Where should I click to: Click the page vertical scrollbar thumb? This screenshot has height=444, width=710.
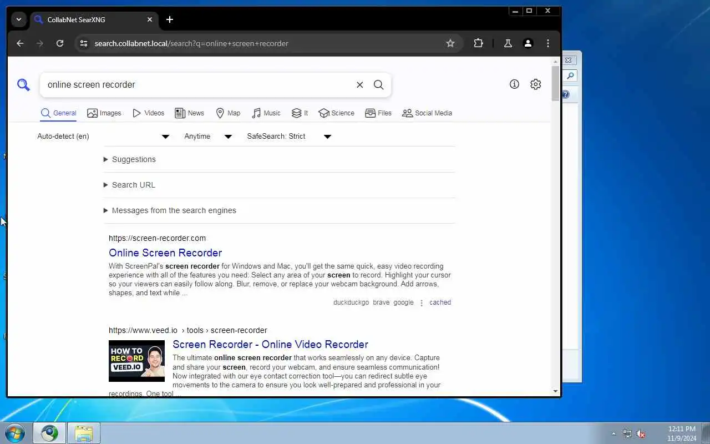coord(556,83)
